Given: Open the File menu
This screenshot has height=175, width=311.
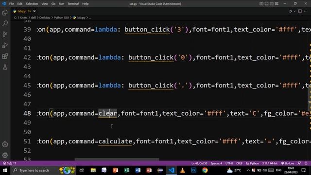Looking at the screenshot, I should pyautogui.click(x=12, y=4).
